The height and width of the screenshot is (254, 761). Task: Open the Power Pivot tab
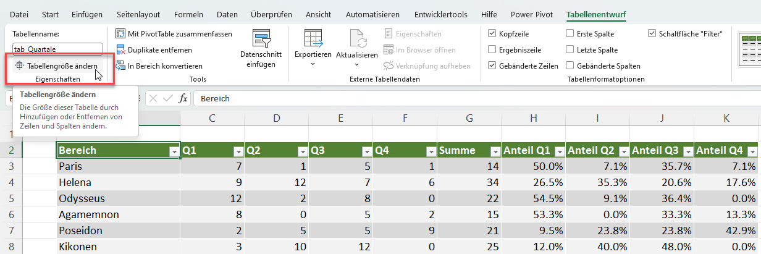tap(531, 14)
